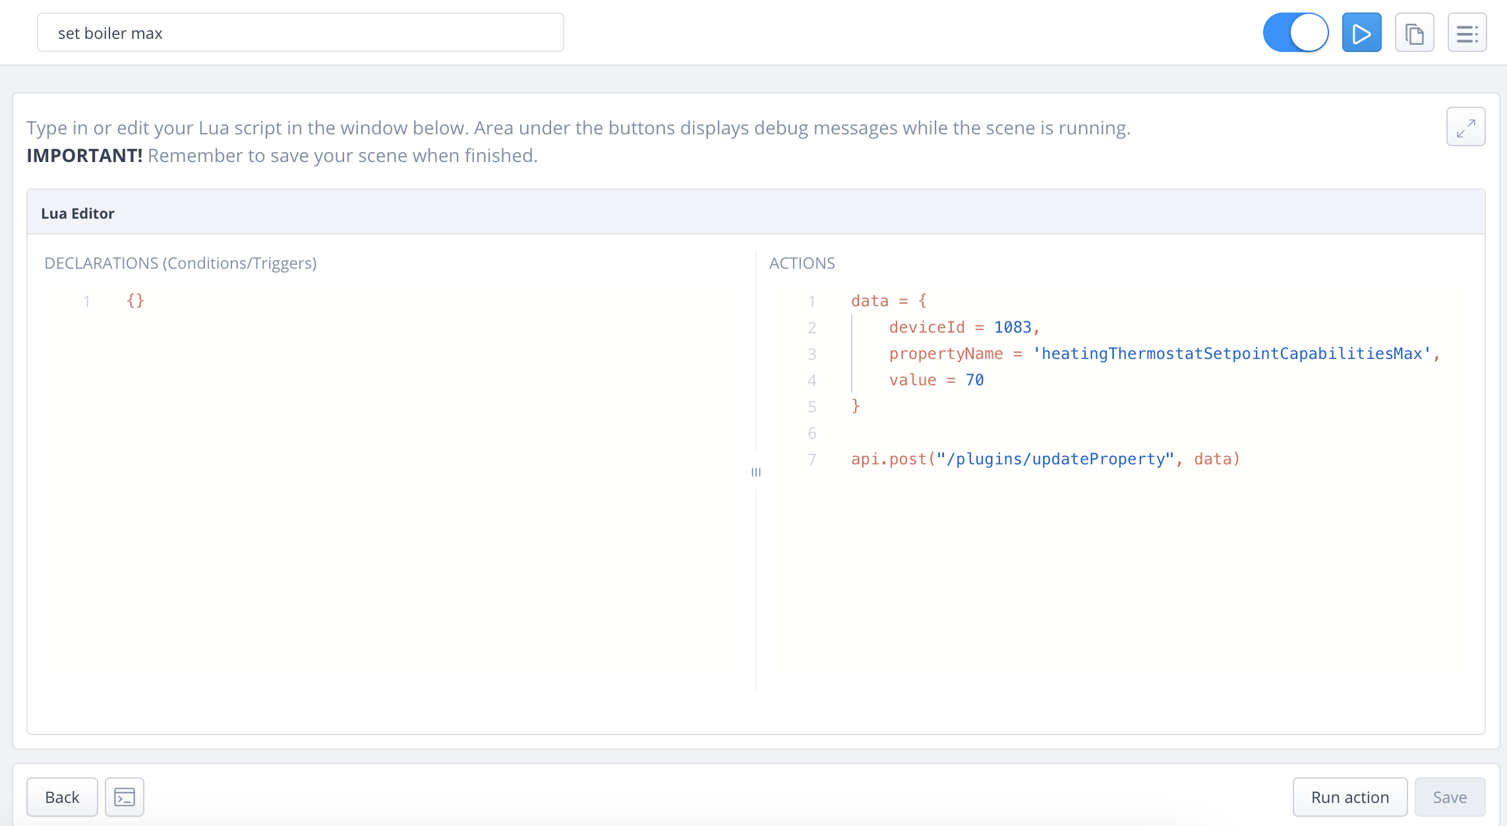The image size is (1507, 826).
Task: Click the deviceId value 1083
Action: click(1013, 327)
